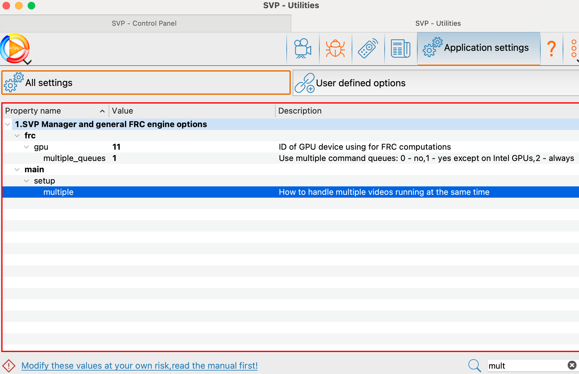Select the All settings tab
This screenshot has width=579, height=374.
coord(146,83)
